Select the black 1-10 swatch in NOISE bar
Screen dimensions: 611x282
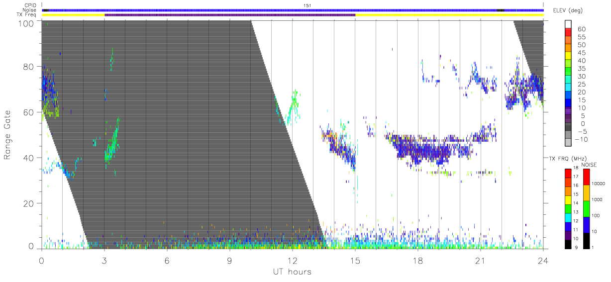pos(587,240)
